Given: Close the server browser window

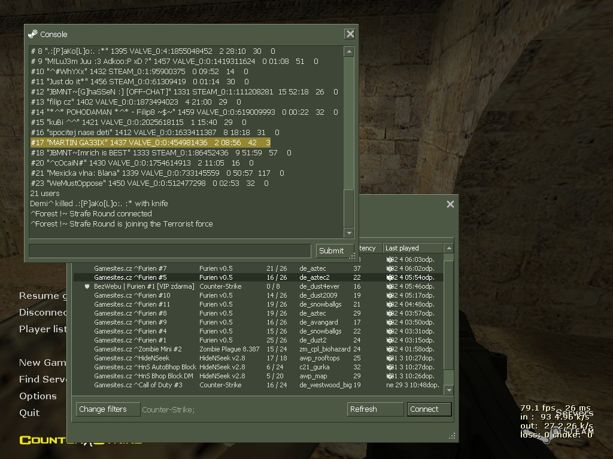Looking at the screenshot, I should [x=450, y=204].
